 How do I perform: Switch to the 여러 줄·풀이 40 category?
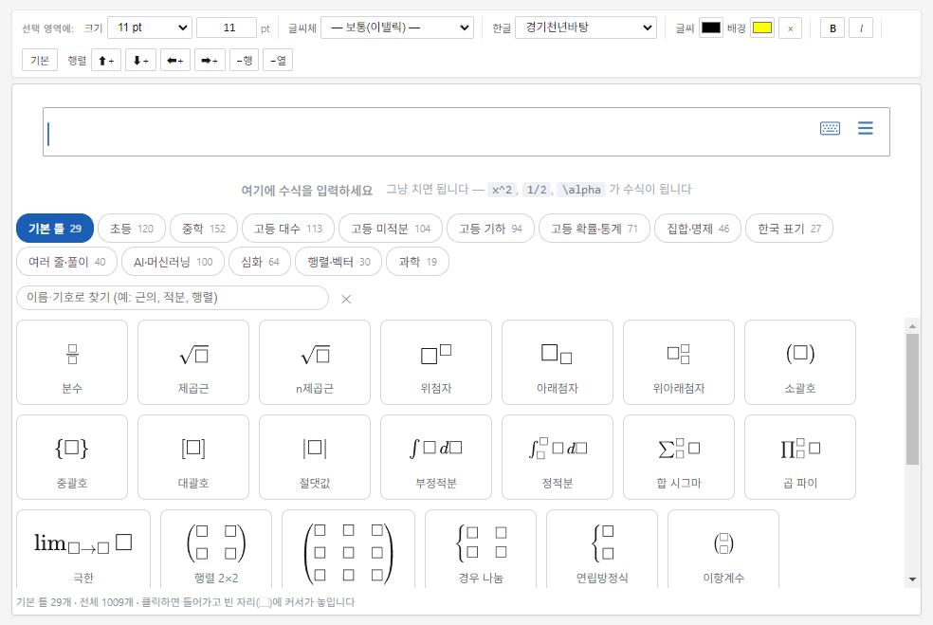(x=66, y=262)
